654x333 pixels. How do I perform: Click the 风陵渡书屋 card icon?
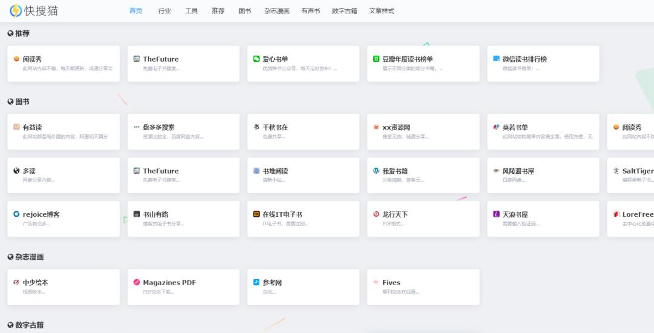click(497, 171)
